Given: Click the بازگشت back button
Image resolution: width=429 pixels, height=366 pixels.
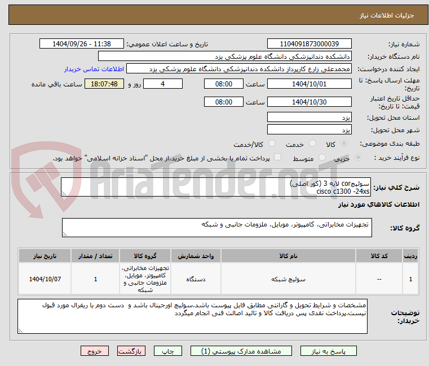Looking at the screenshot, I should (131, 351).
